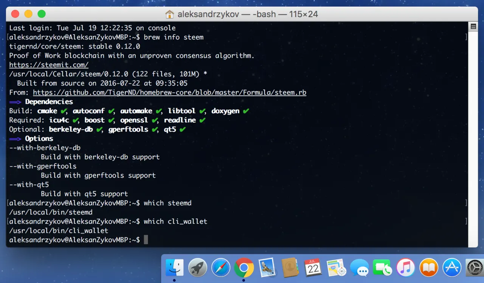Open Finder from the Dock
This screenshot has height=283, width=484.
click(174, 268)
